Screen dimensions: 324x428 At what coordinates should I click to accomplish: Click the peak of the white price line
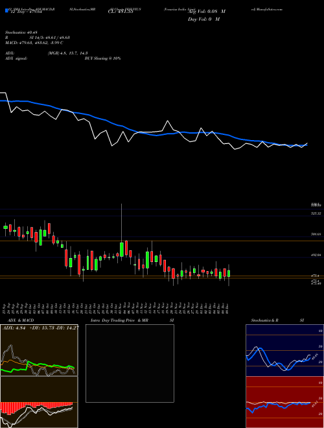[167, 121]
